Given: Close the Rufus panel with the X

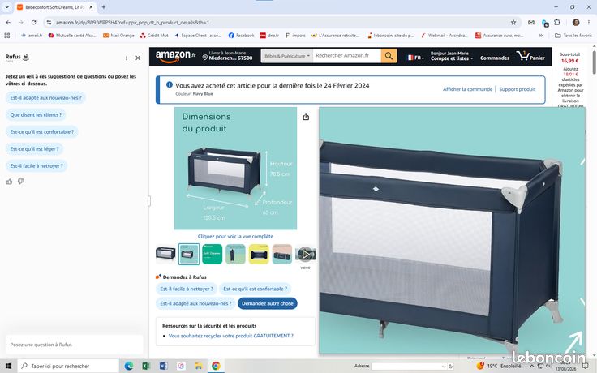Looking at the screenshot, I should (138, 58).
